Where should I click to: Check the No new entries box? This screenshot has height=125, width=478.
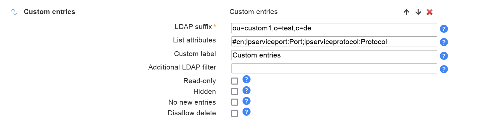235,102
